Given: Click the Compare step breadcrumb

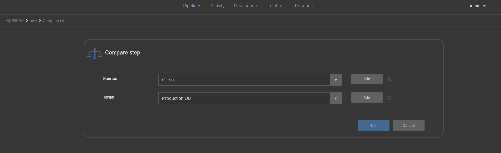Looking at the screenshot, I should coord(55,21).
